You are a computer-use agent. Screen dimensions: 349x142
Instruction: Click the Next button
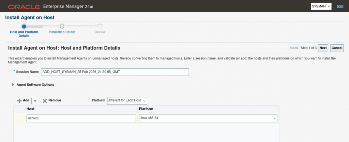[x=323, y=48]
